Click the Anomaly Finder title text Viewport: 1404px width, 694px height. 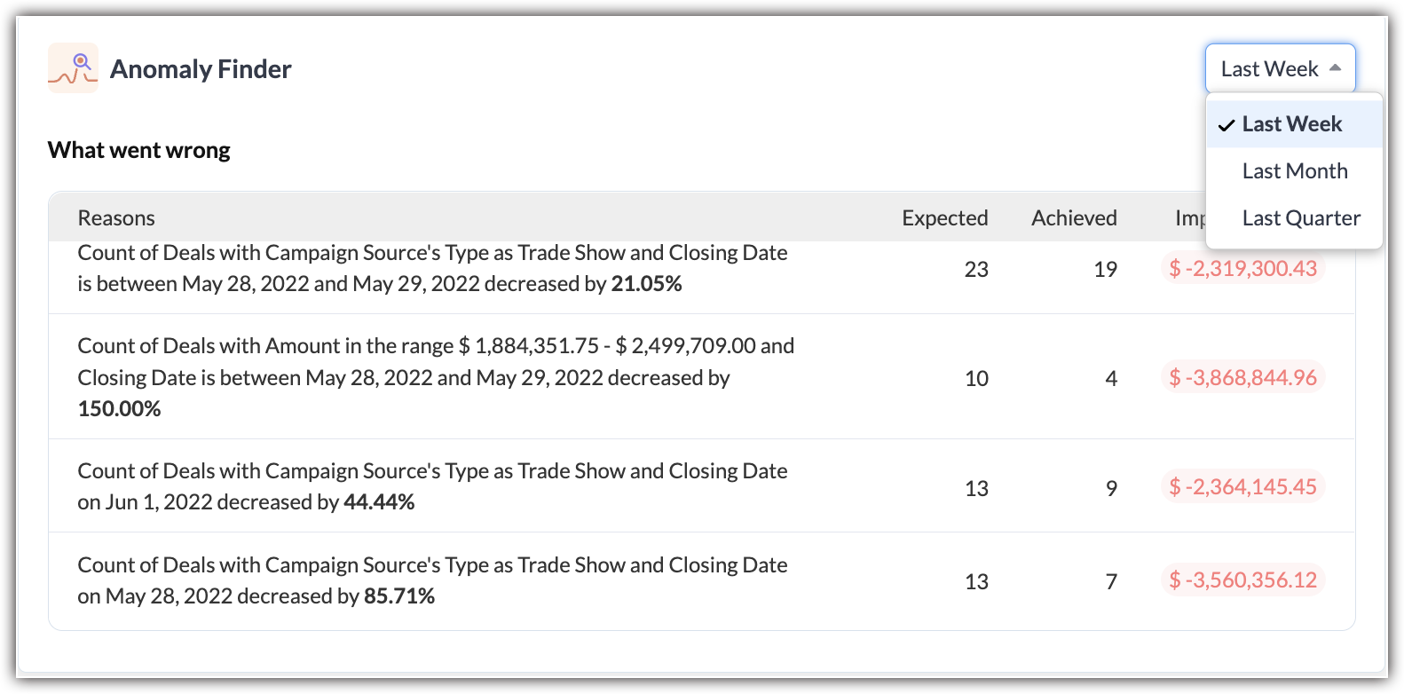tap(201, 69)
